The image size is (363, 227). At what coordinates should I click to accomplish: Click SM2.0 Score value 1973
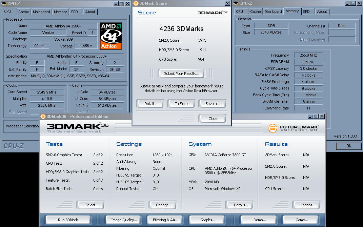click(202, 40)
